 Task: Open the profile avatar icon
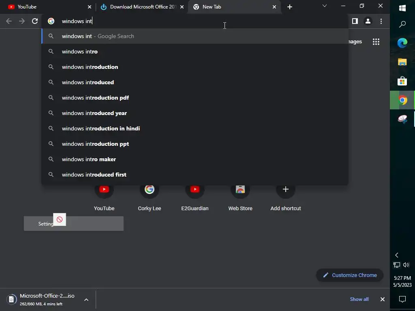[x=368, y=21]
